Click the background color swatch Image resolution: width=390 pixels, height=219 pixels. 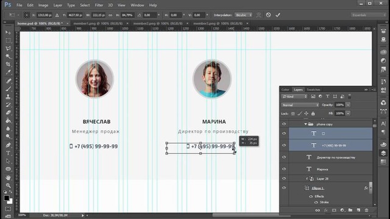tap(10, 201)
